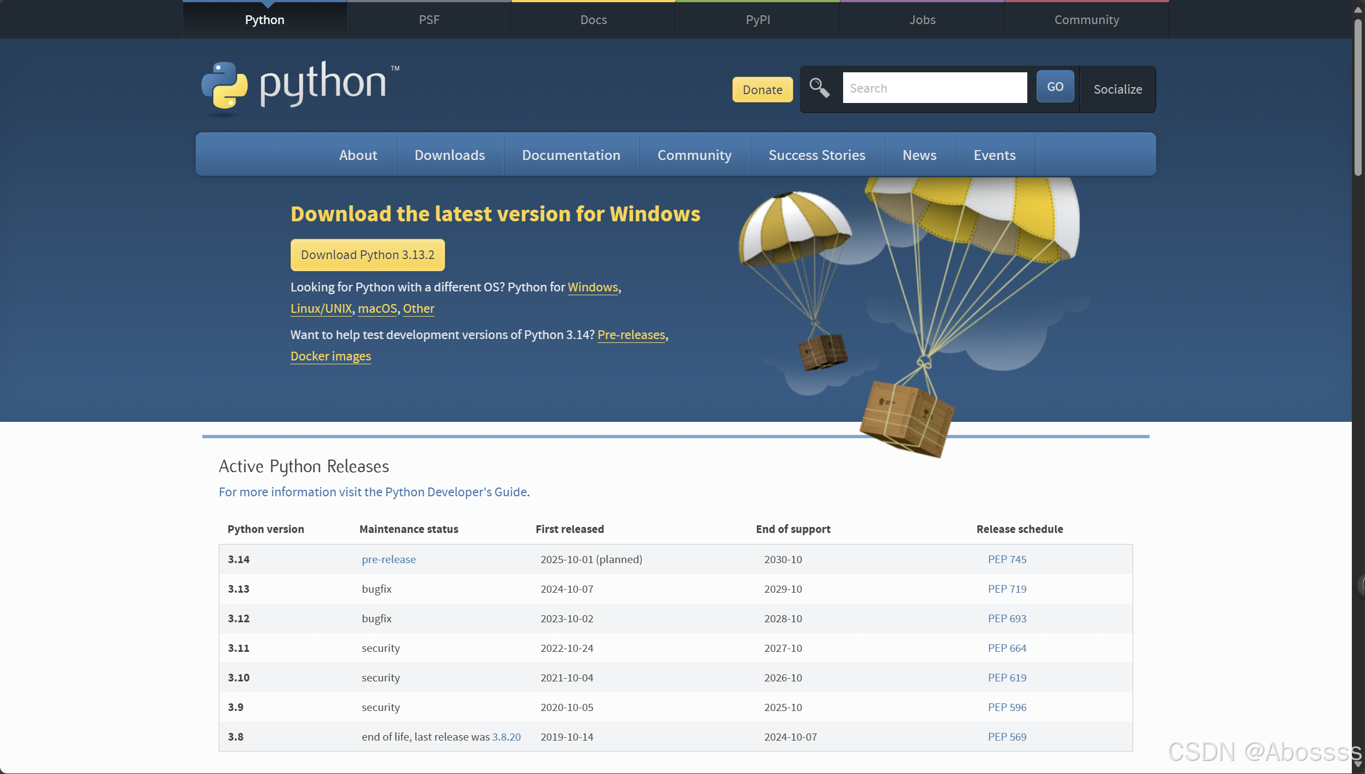This screenshot has width=1365, height=774.
Task: Click Download Python 3.13.2 button
Action: 367,255
